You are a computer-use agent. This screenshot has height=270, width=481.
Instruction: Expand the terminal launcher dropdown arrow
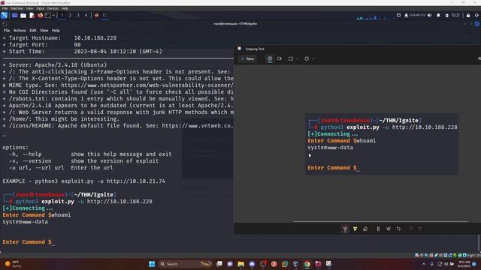pyautogui.click(x=53, y=15)
